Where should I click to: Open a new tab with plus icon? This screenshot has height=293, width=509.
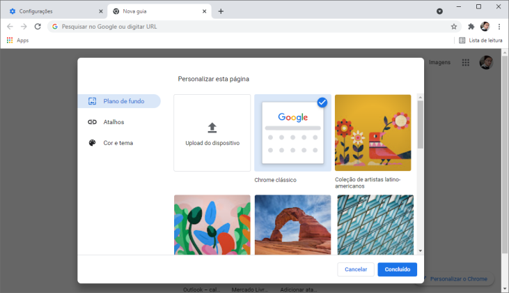click(x=221, y=11)
